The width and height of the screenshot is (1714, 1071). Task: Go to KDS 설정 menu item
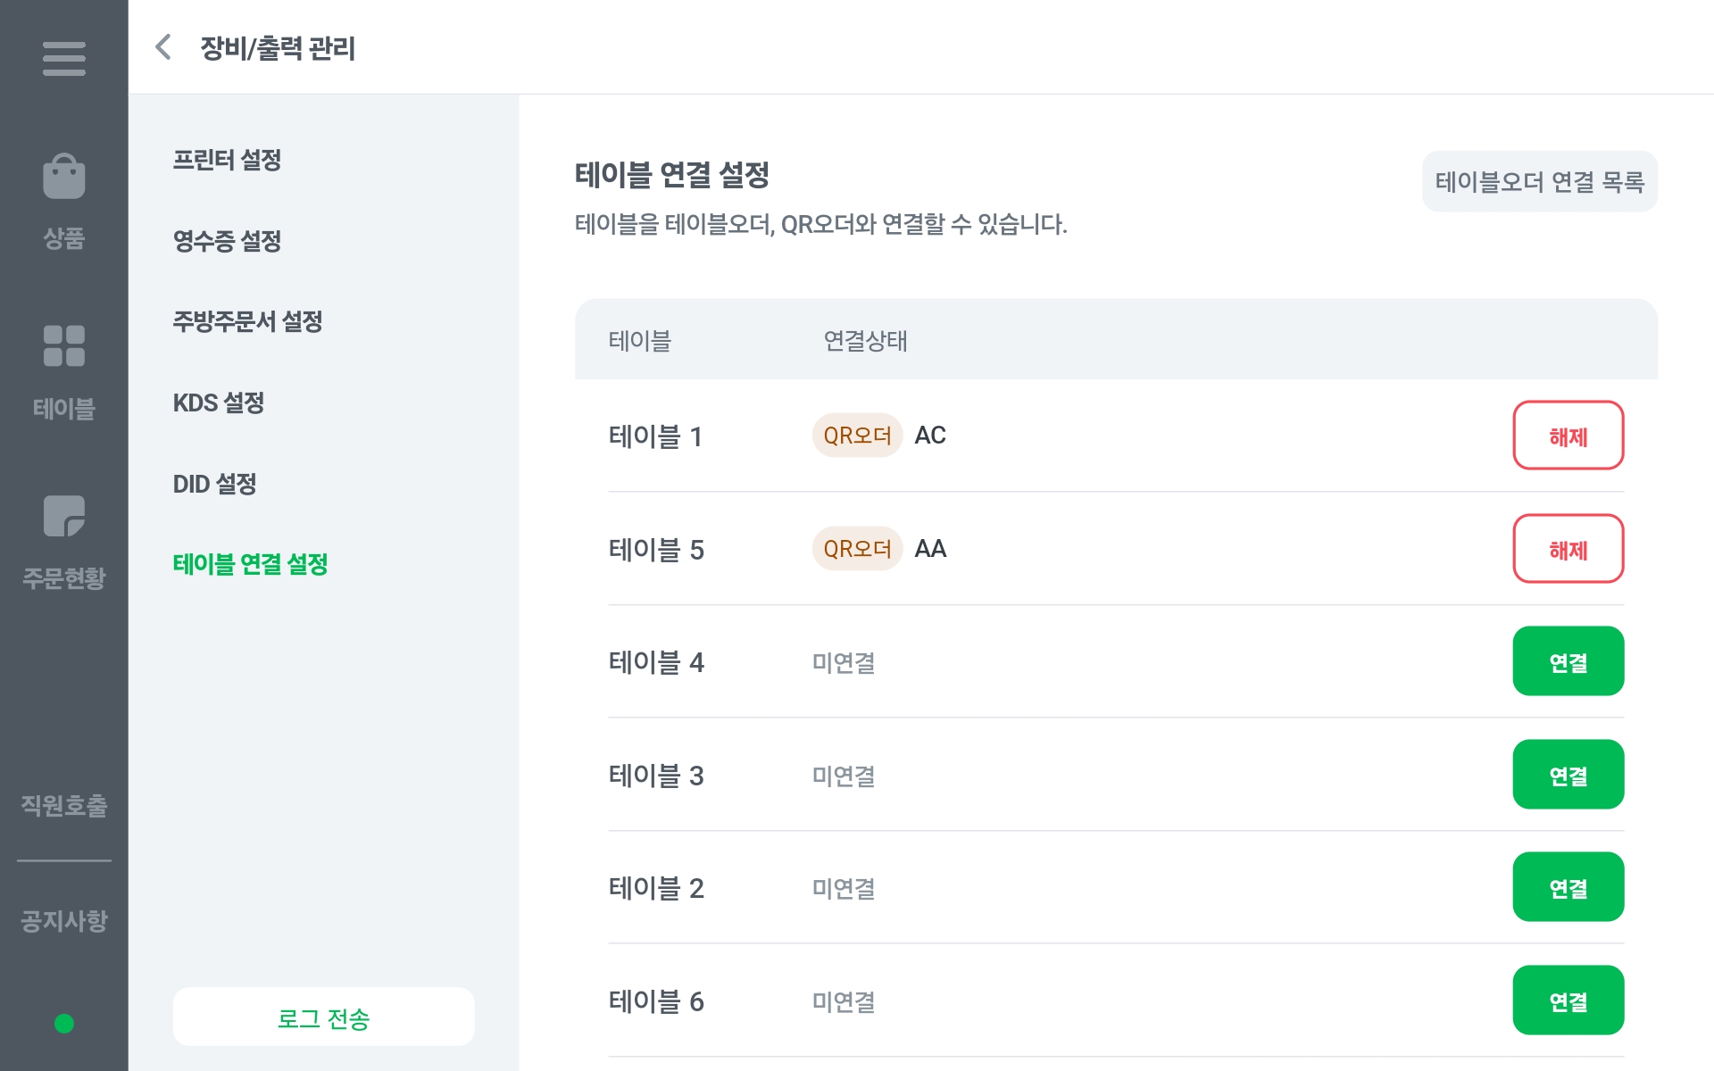(219, 403)
